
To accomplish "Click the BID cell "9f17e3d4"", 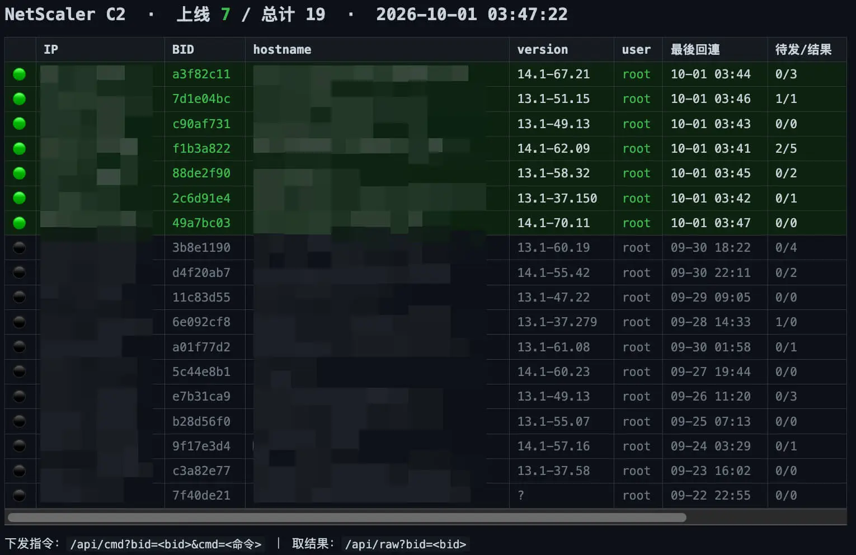I will click(x=201, y=446).
